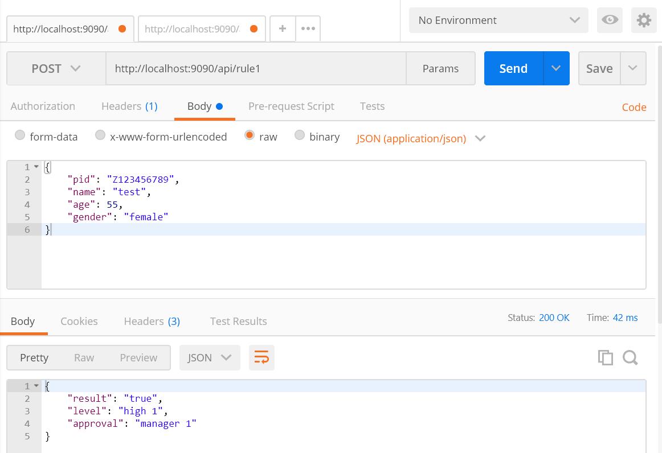Click the 42 ms response time
The image size is (662, 453).
pos(625,318)
